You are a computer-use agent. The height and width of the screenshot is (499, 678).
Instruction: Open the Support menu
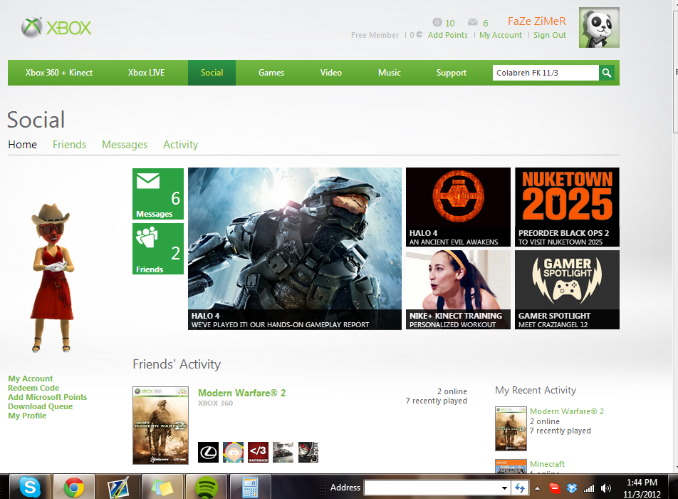coord(451,73)
